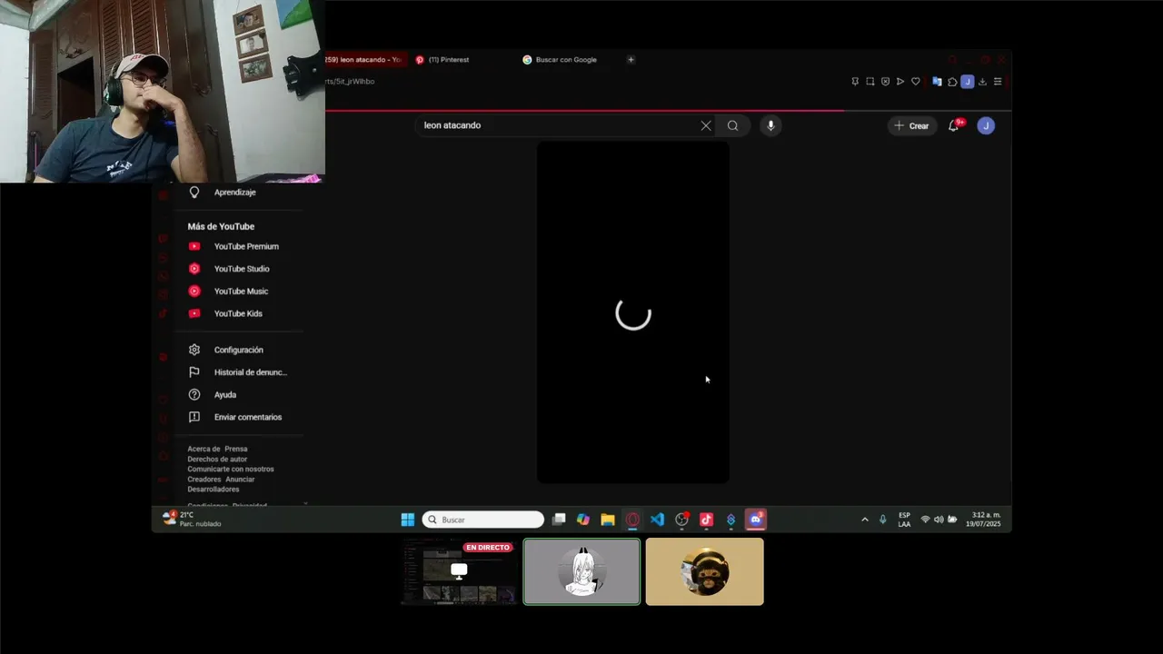
Task: Open YouTube notifications bell
Action: 954,125
